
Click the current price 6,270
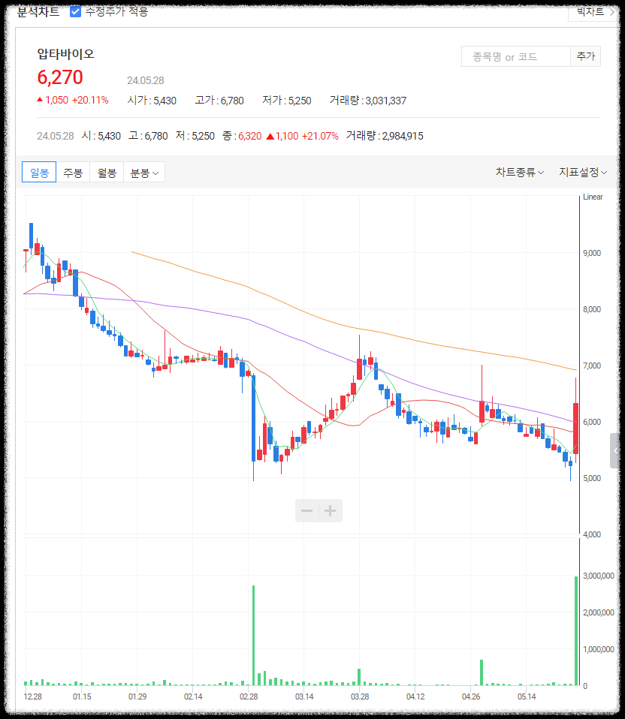[x=60, y=77]
